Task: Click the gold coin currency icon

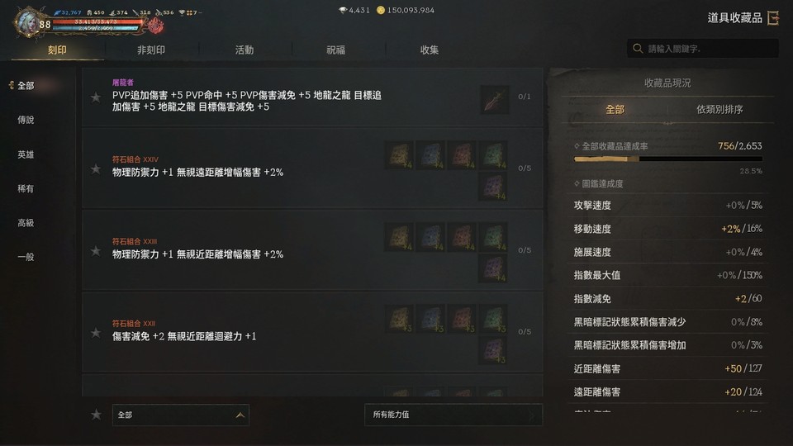Action: [380, 10]
